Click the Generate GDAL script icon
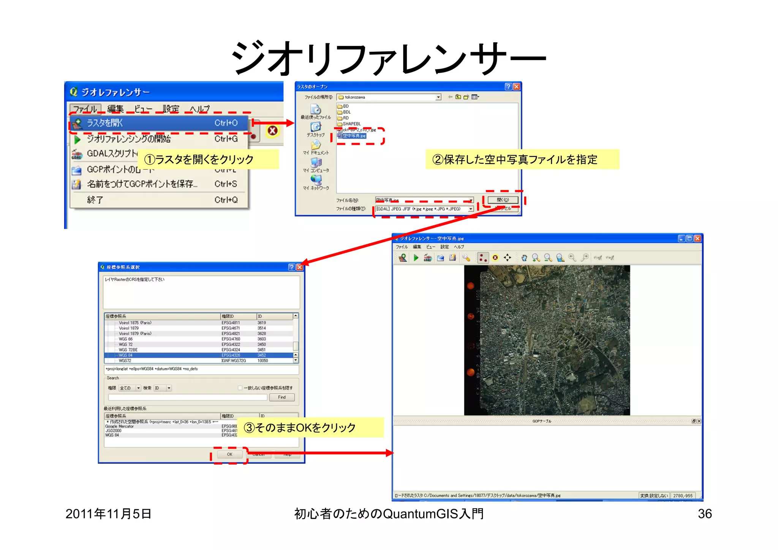 coord(428,258)
